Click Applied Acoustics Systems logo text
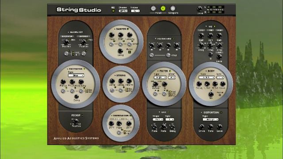Screen dimensions: 283x159 [x=76, y=138]
